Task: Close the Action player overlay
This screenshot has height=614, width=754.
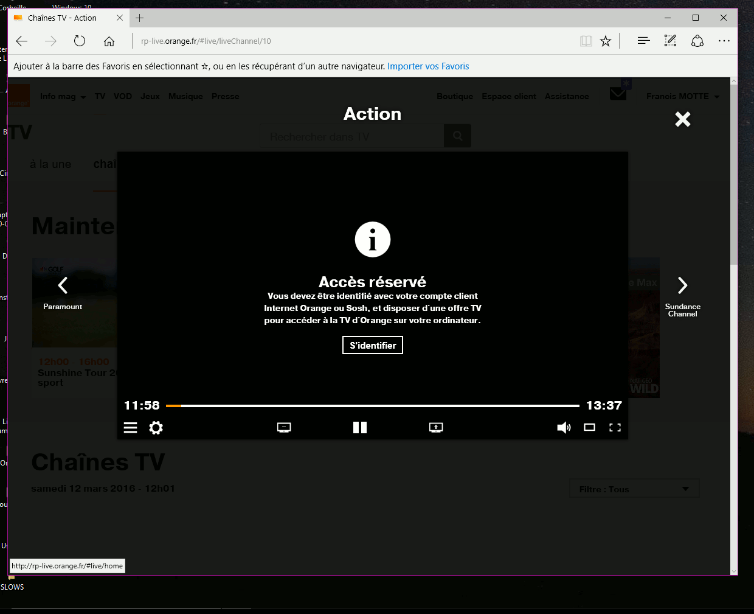Action: pos(683,119)
